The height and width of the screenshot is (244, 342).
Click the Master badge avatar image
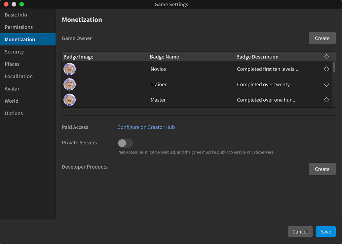pyautogui.click(x=70, y=100)
